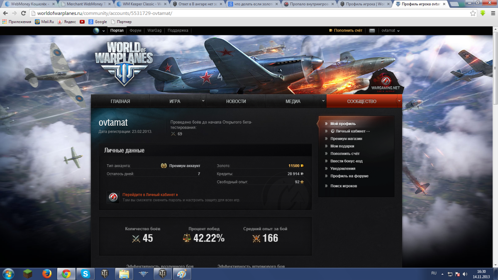Viewport: 498px width, 280px height.
Task: Open Мой профиль in the sidebar
Action: click(x=343, y=124)
